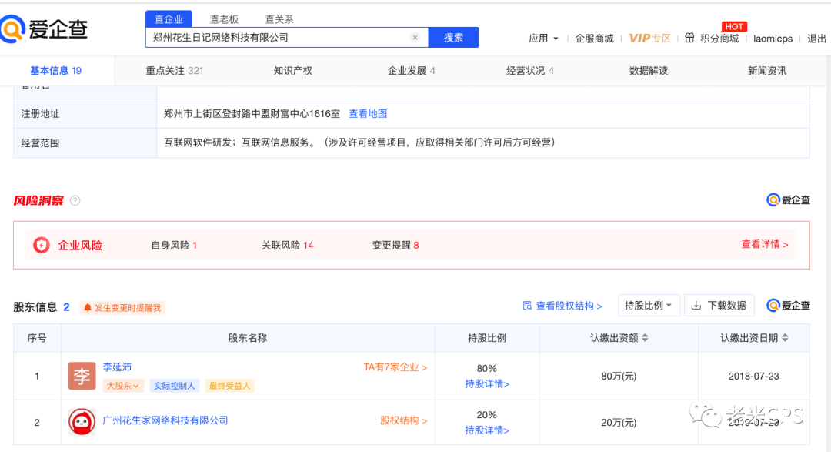This screenshot has height=452, width=831.
Task: Click 查看详情 in risk panel
Action: (x=765, y=244)
